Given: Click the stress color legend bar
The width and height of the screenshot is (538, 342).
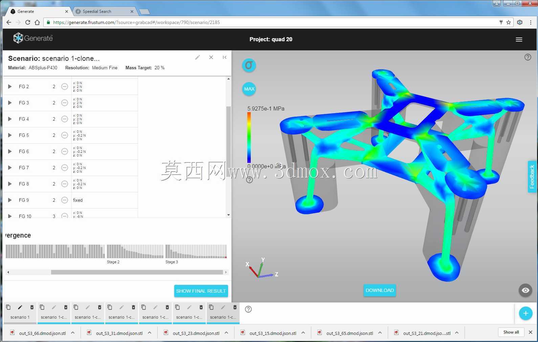Looking at the screenshot, I should click(x=249, y=138).
